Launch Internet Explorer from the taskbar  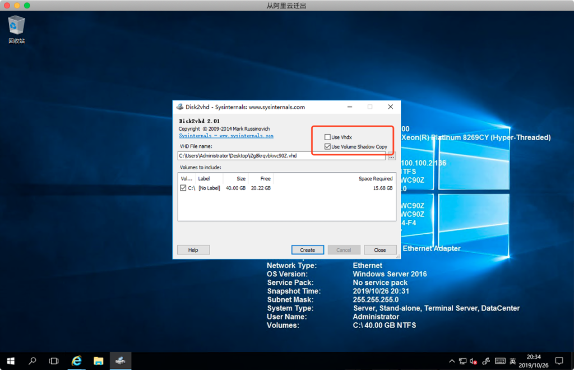[76, 360]
